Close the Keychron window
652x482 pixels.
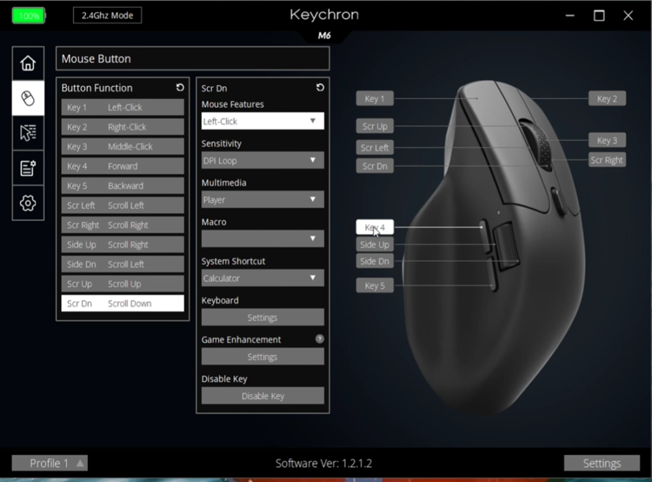[x=628, y=16]
